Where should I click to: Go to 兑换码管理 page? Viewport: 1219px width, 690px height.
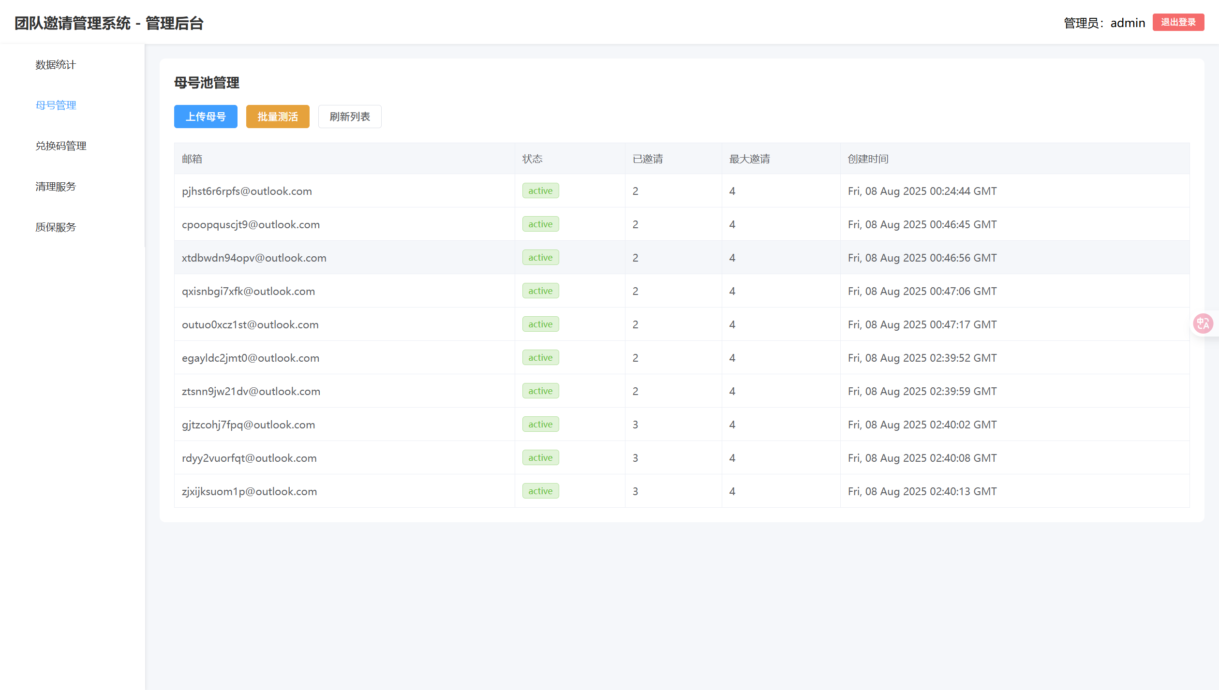[61, 146]
